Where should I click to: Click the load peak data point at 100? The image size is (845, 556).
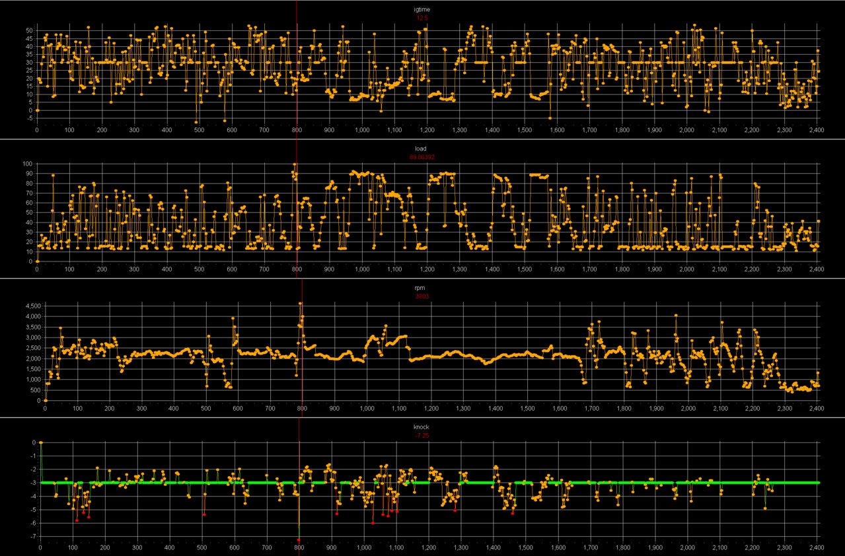tap(295, 164)
